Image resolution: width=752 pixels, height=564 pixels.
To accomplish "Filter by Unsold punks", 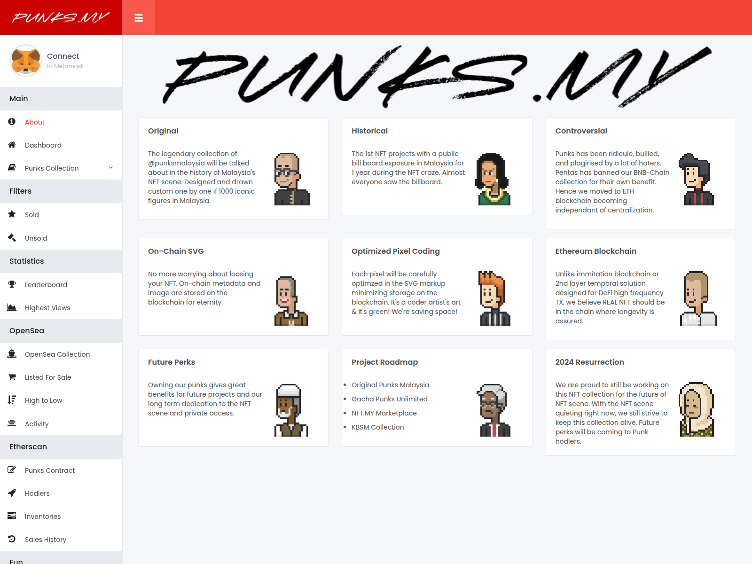I will (61, 238).
